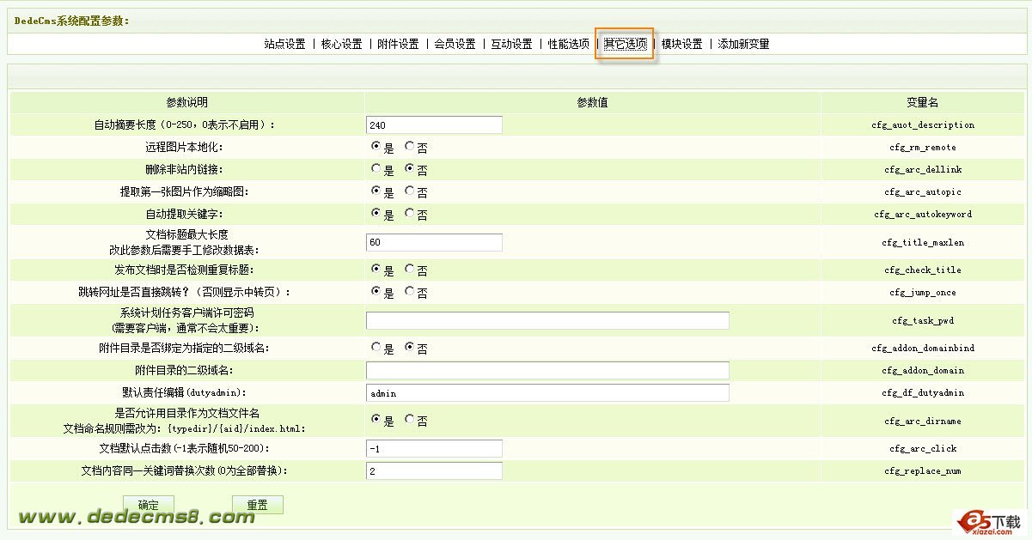Set 自动提取关键字 to 否

(410, 214)
